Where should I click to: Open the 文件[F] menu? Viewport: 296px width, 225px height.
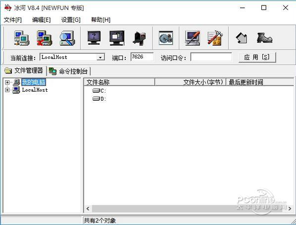[13, 20]
